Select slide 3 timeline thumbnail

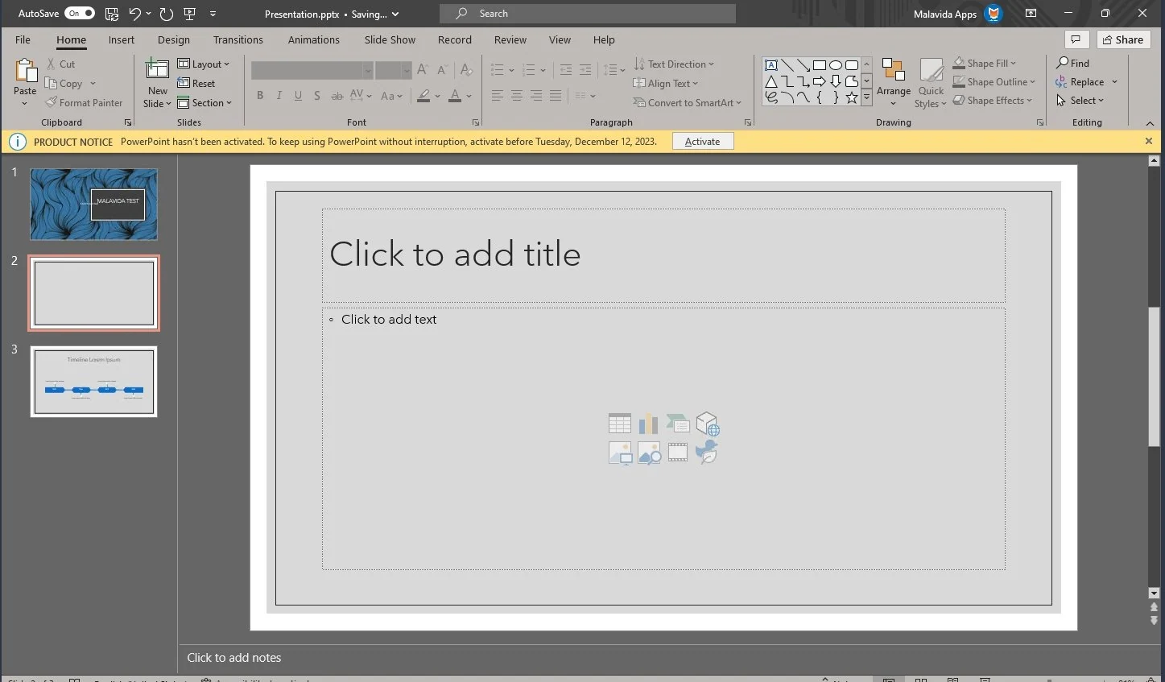(x=94, y=382)
